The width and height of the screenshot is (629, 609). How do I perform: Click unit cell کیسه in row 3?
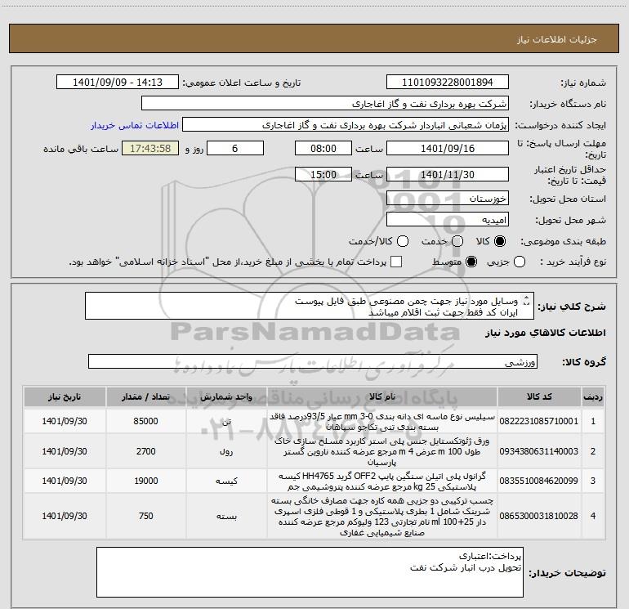(x=226, y=481)
